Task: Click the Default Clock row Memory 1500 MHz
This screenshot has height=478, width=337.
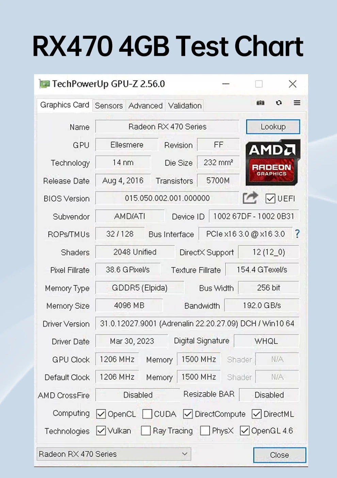Action: tap(199, 377)
